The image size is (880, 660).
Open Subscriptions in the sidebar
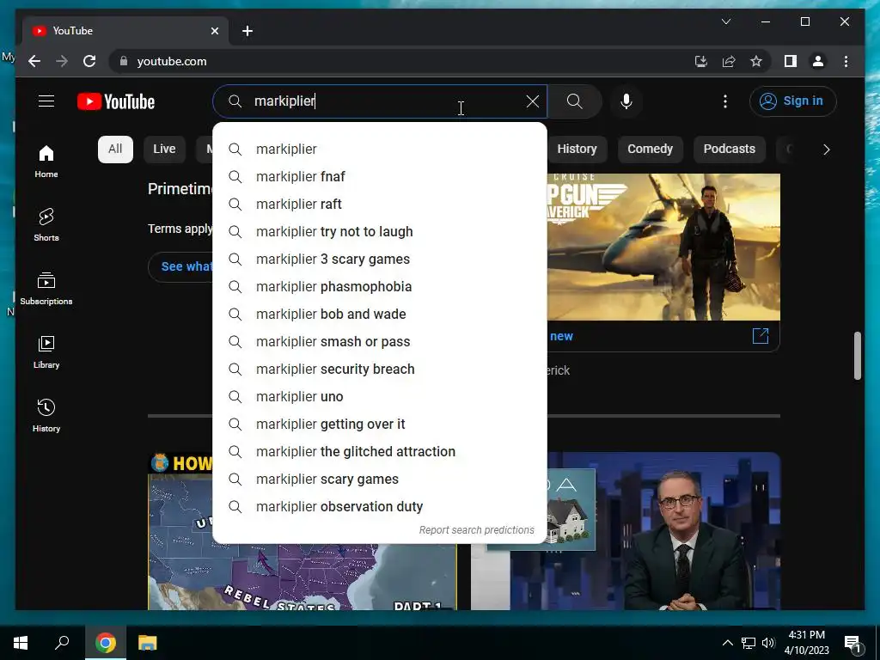(46, 289)
